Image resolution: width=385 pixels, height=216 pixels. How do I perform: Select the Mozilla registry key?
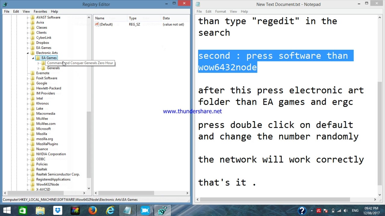coord(42,134)
